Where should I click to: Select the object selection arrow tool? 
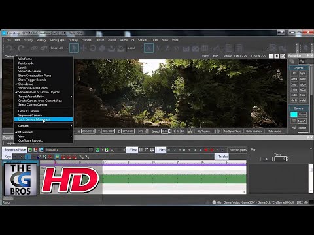(x=74, y=48)
